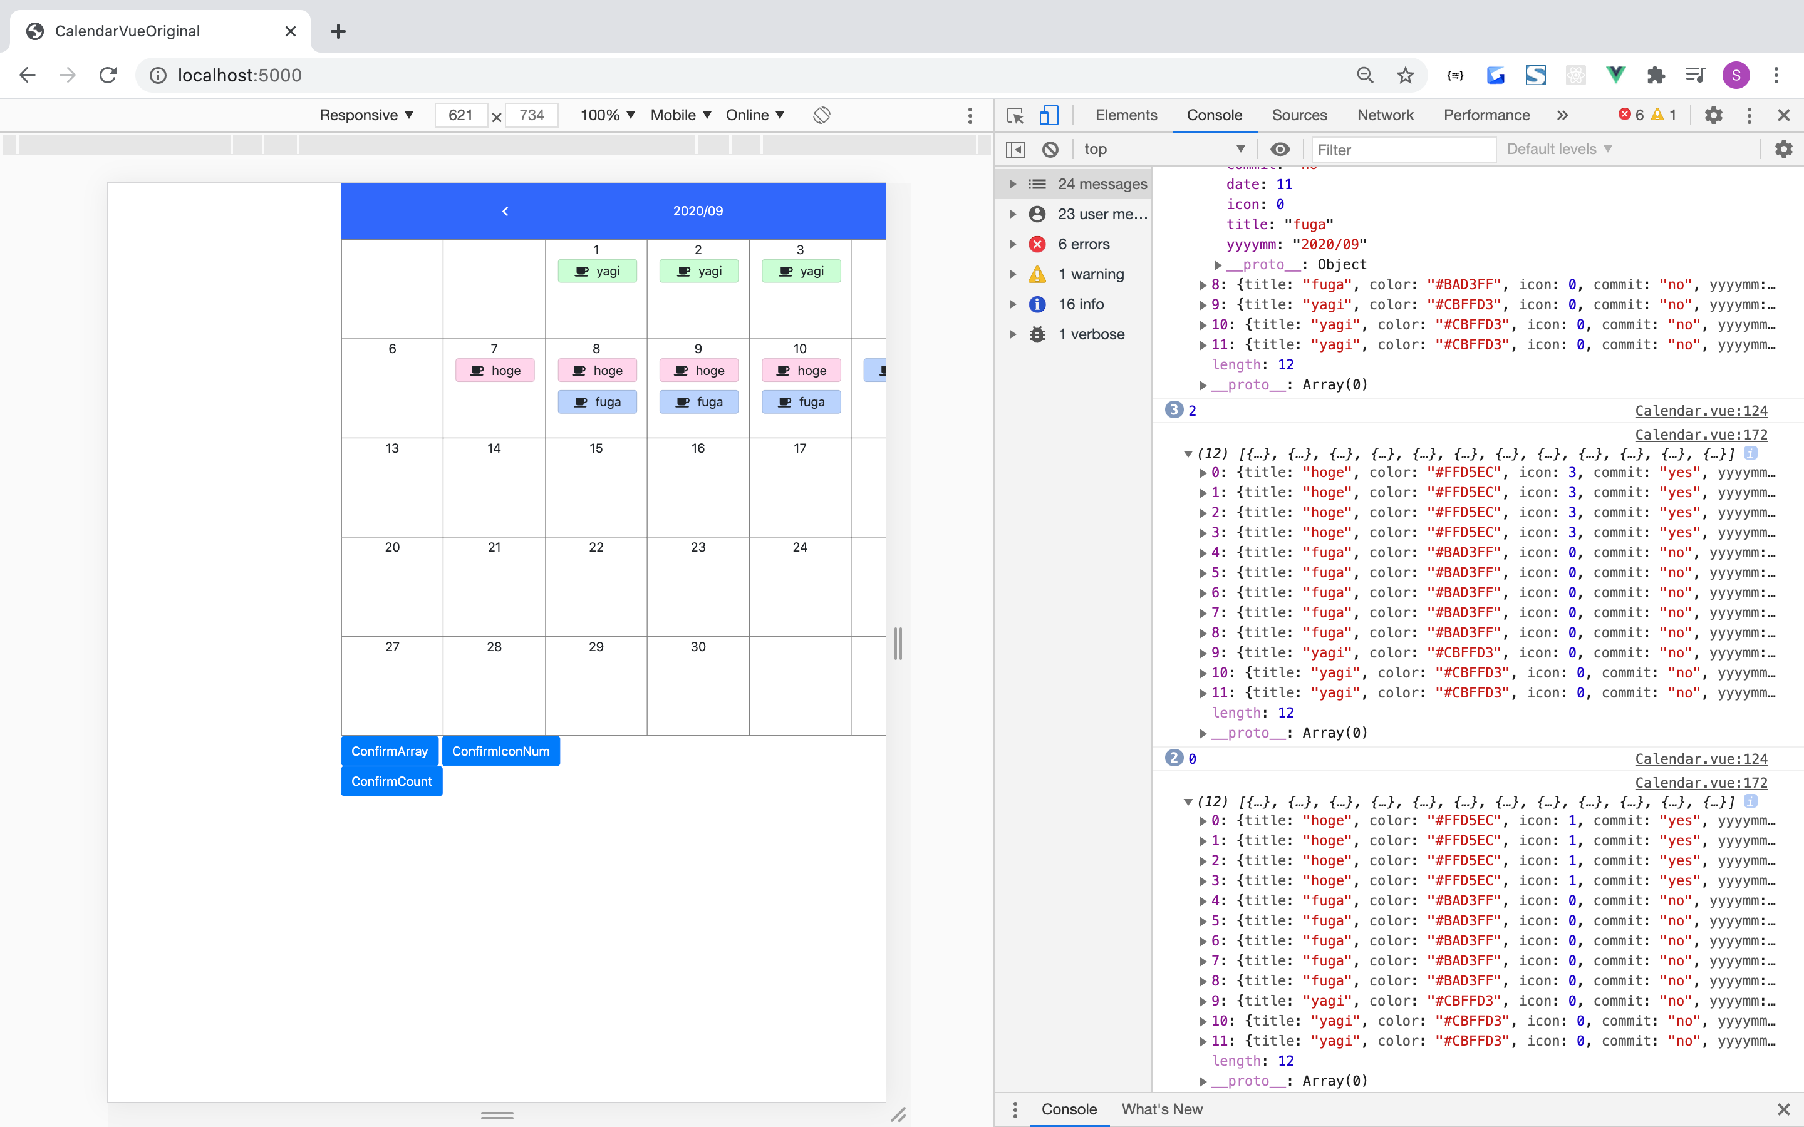1804x1127 pixels.
Task: Reload the page with the refresh button
Action: [108, 75]
